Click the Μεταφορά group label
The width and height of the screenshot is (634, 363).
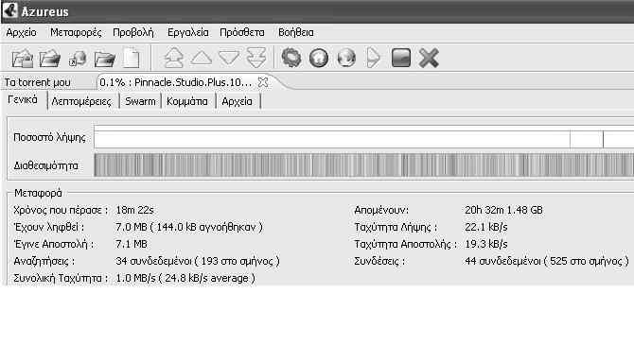(x=38, y=194)
